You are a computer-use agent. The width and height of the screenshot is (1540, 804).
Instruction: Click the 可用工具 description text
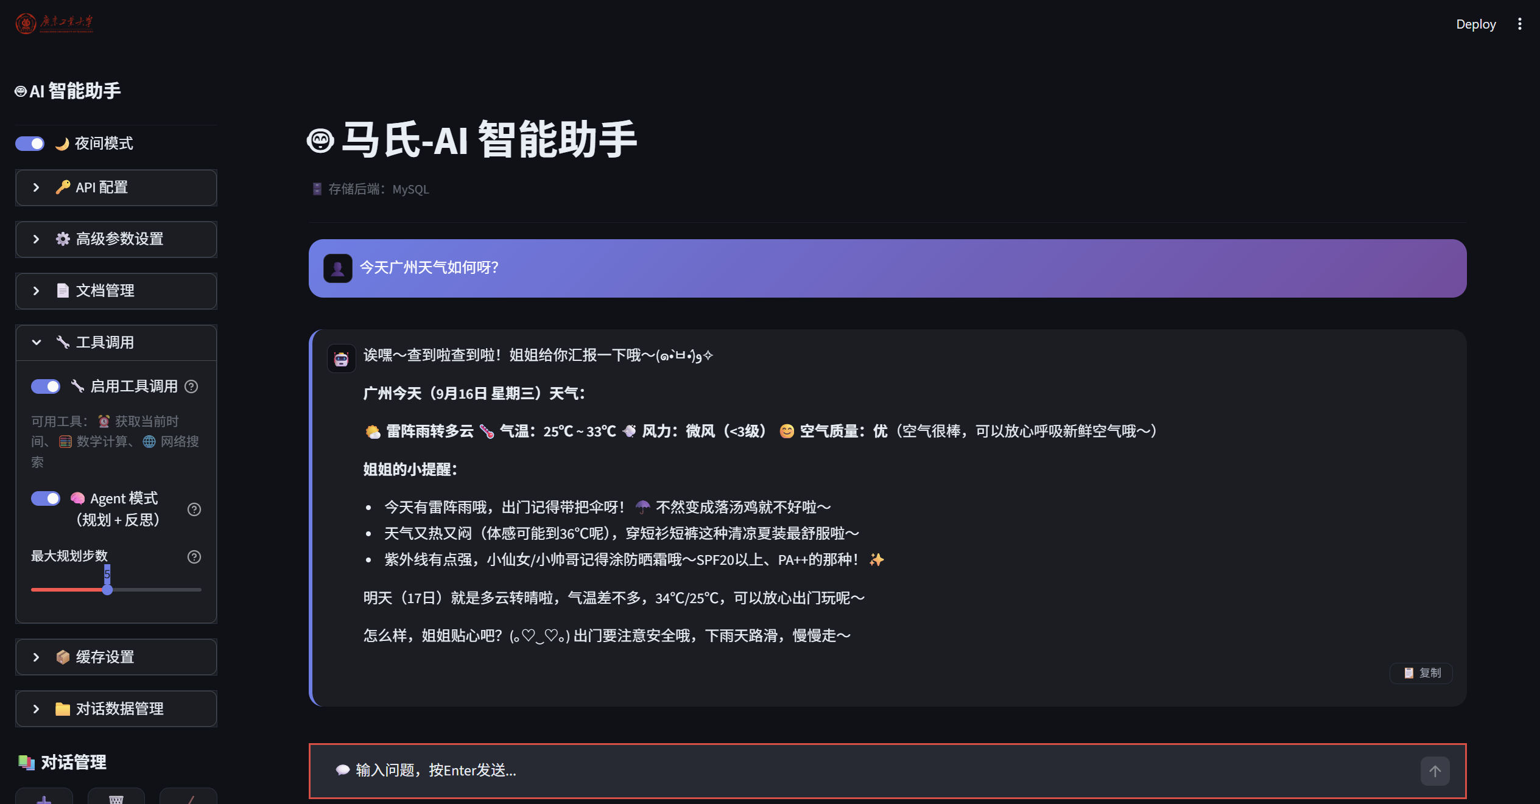[x=116, y=441]
